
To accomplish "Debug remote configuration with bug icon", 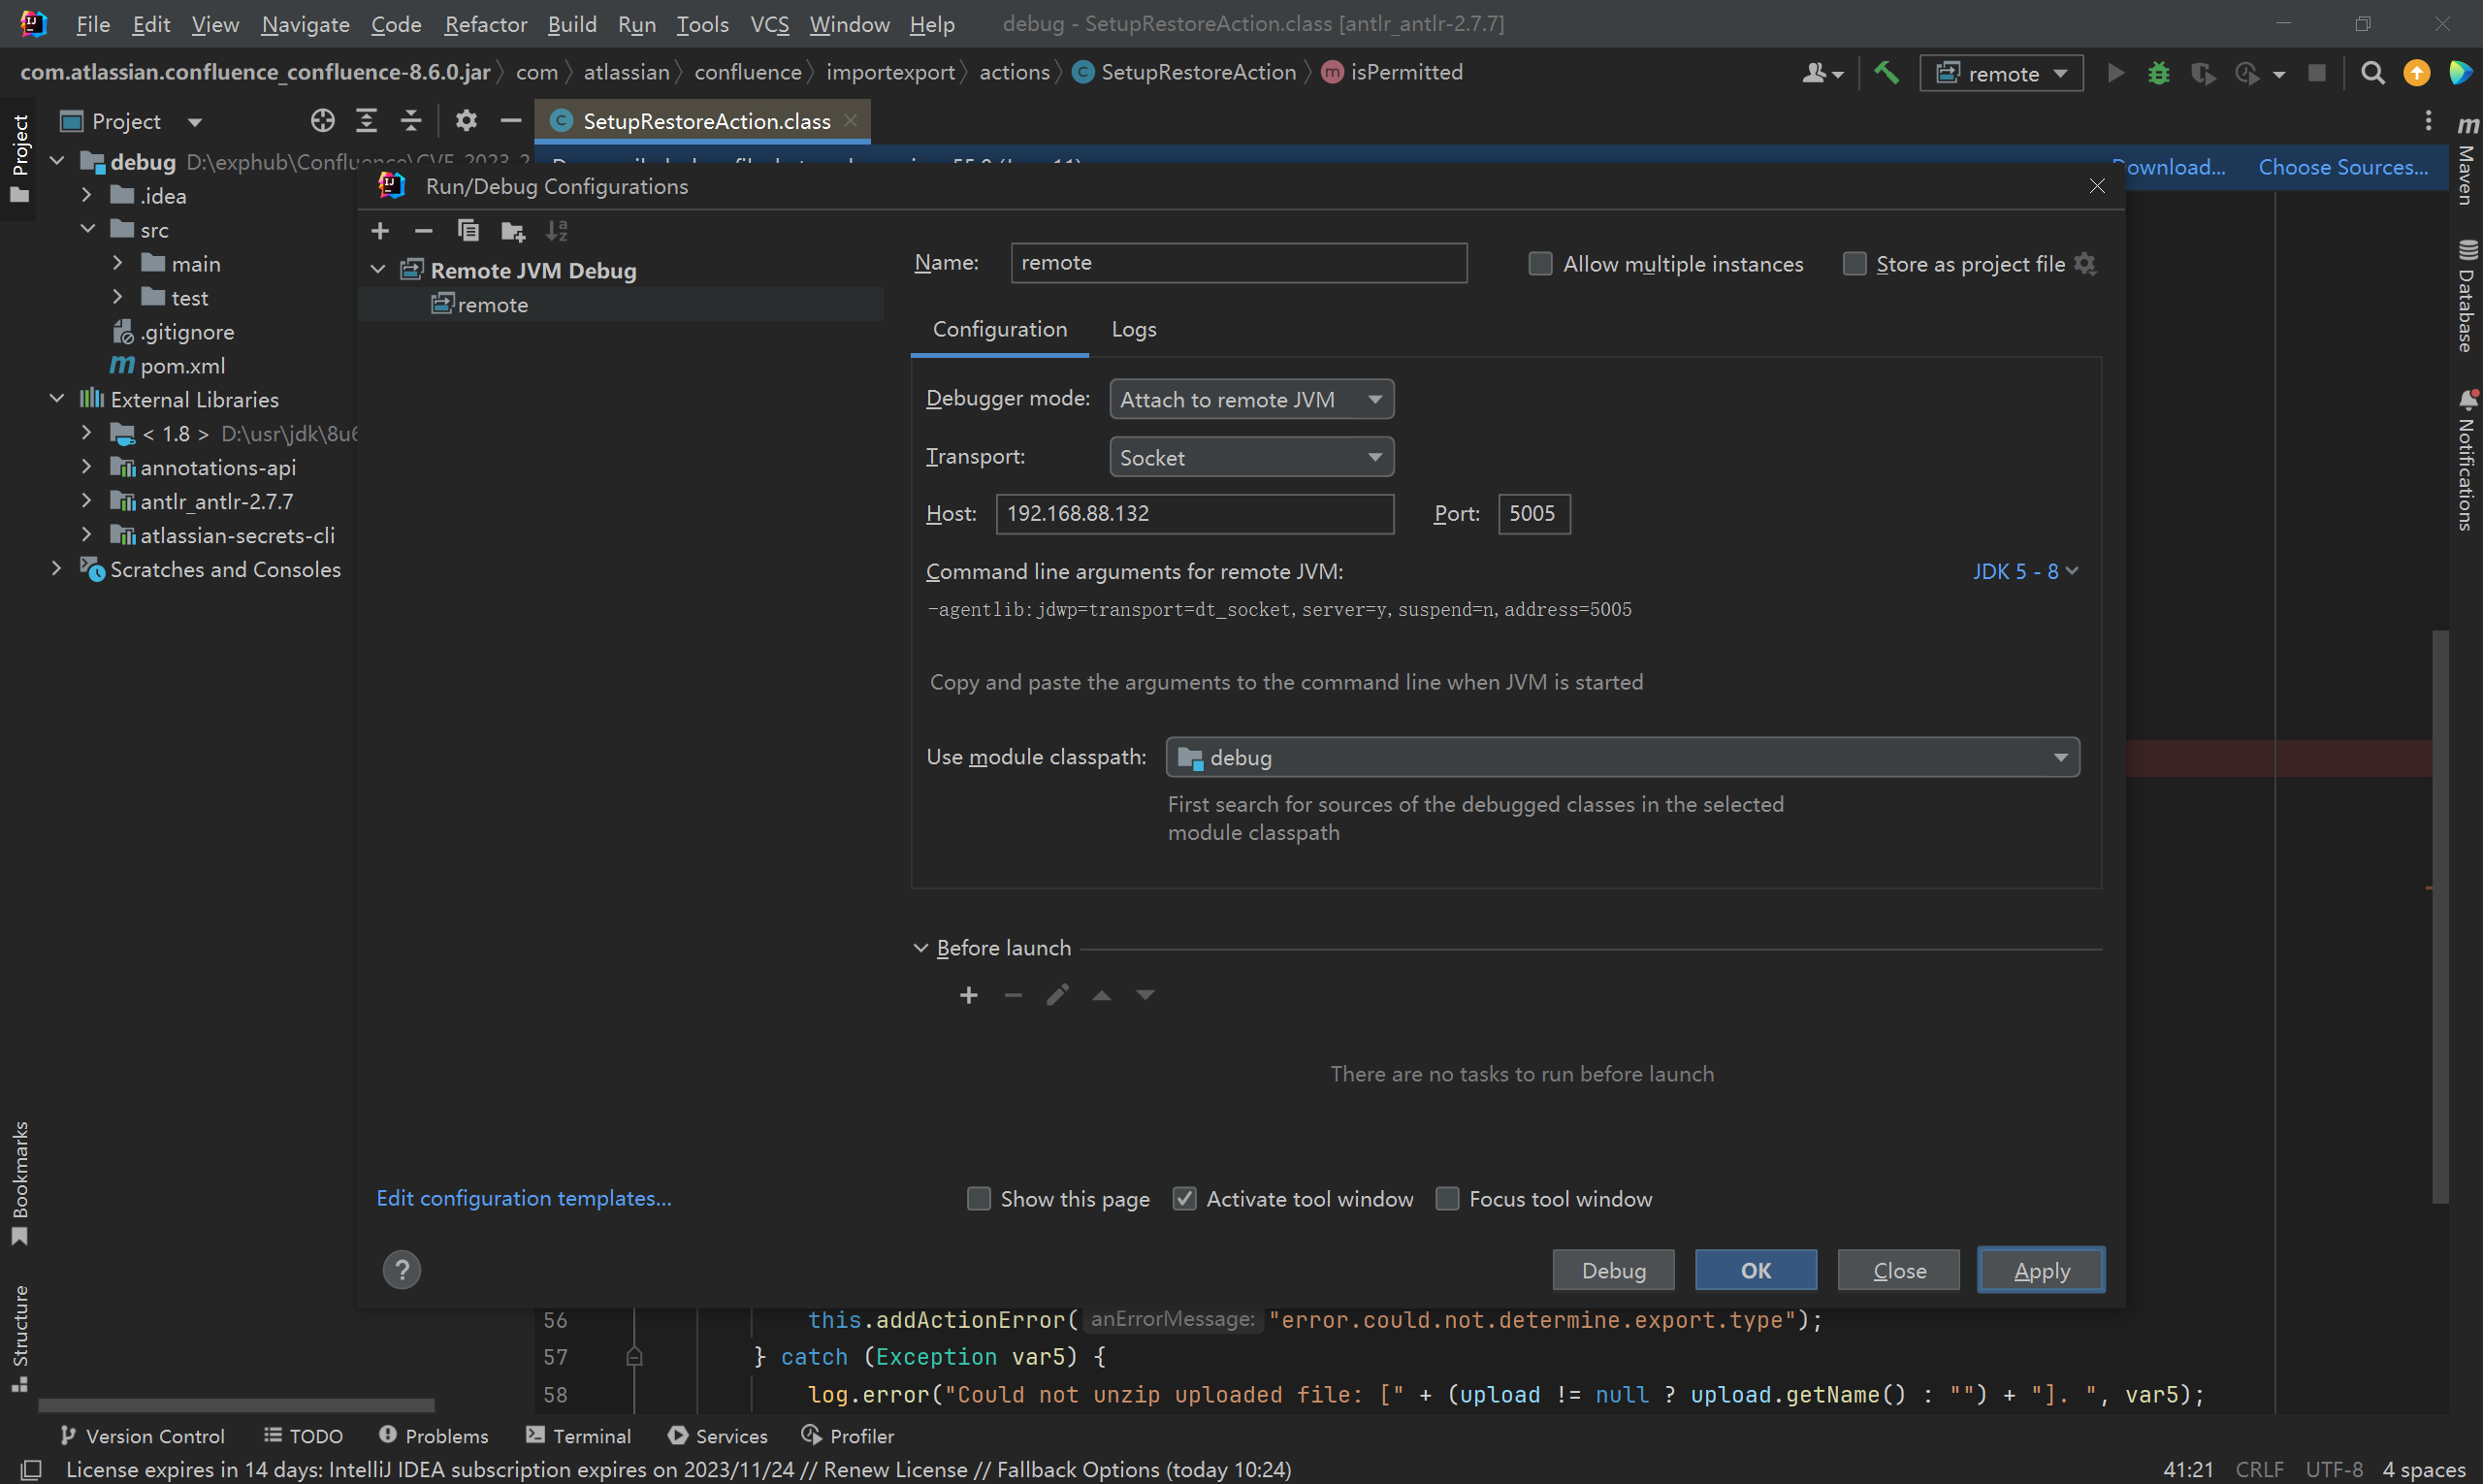I will (x=2158, y=73).
